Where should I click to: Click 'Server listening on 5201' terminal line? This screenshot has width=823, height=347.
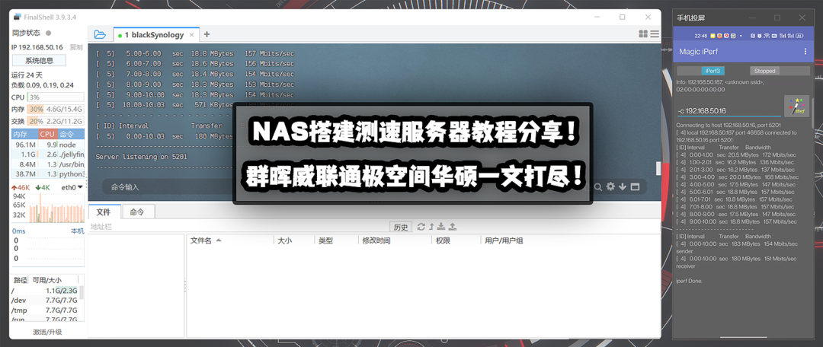(142, 156)
